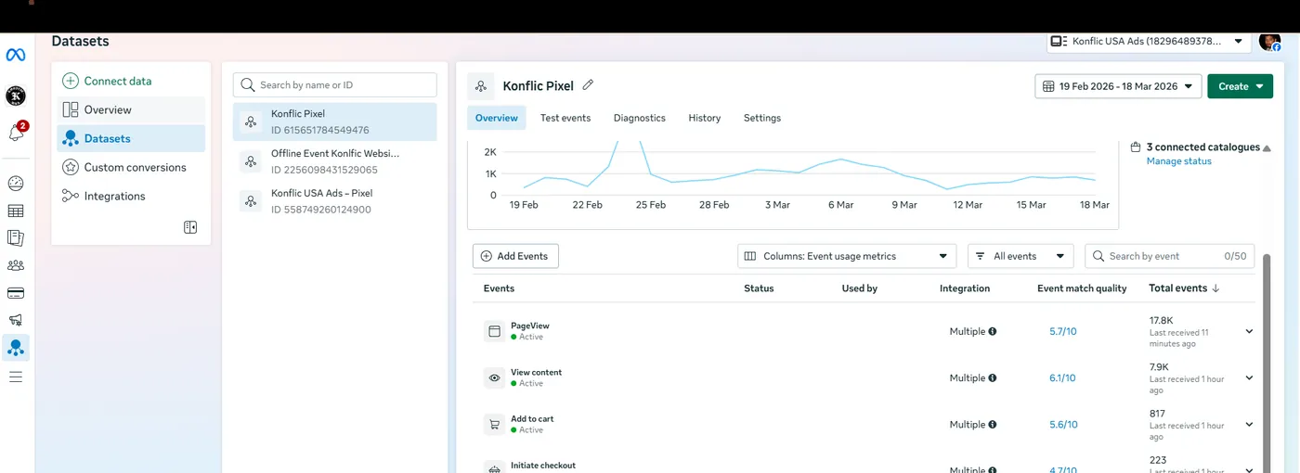Click the Used by column header

[860, 288]
